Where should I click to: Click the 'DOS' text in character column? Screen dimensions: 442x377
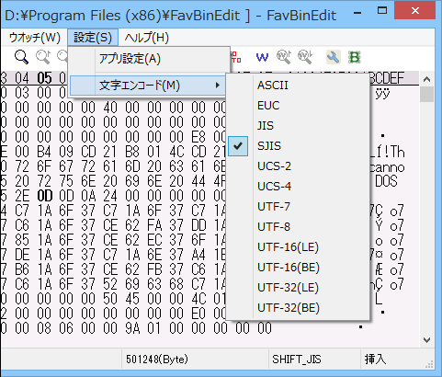tap(386, 181)
